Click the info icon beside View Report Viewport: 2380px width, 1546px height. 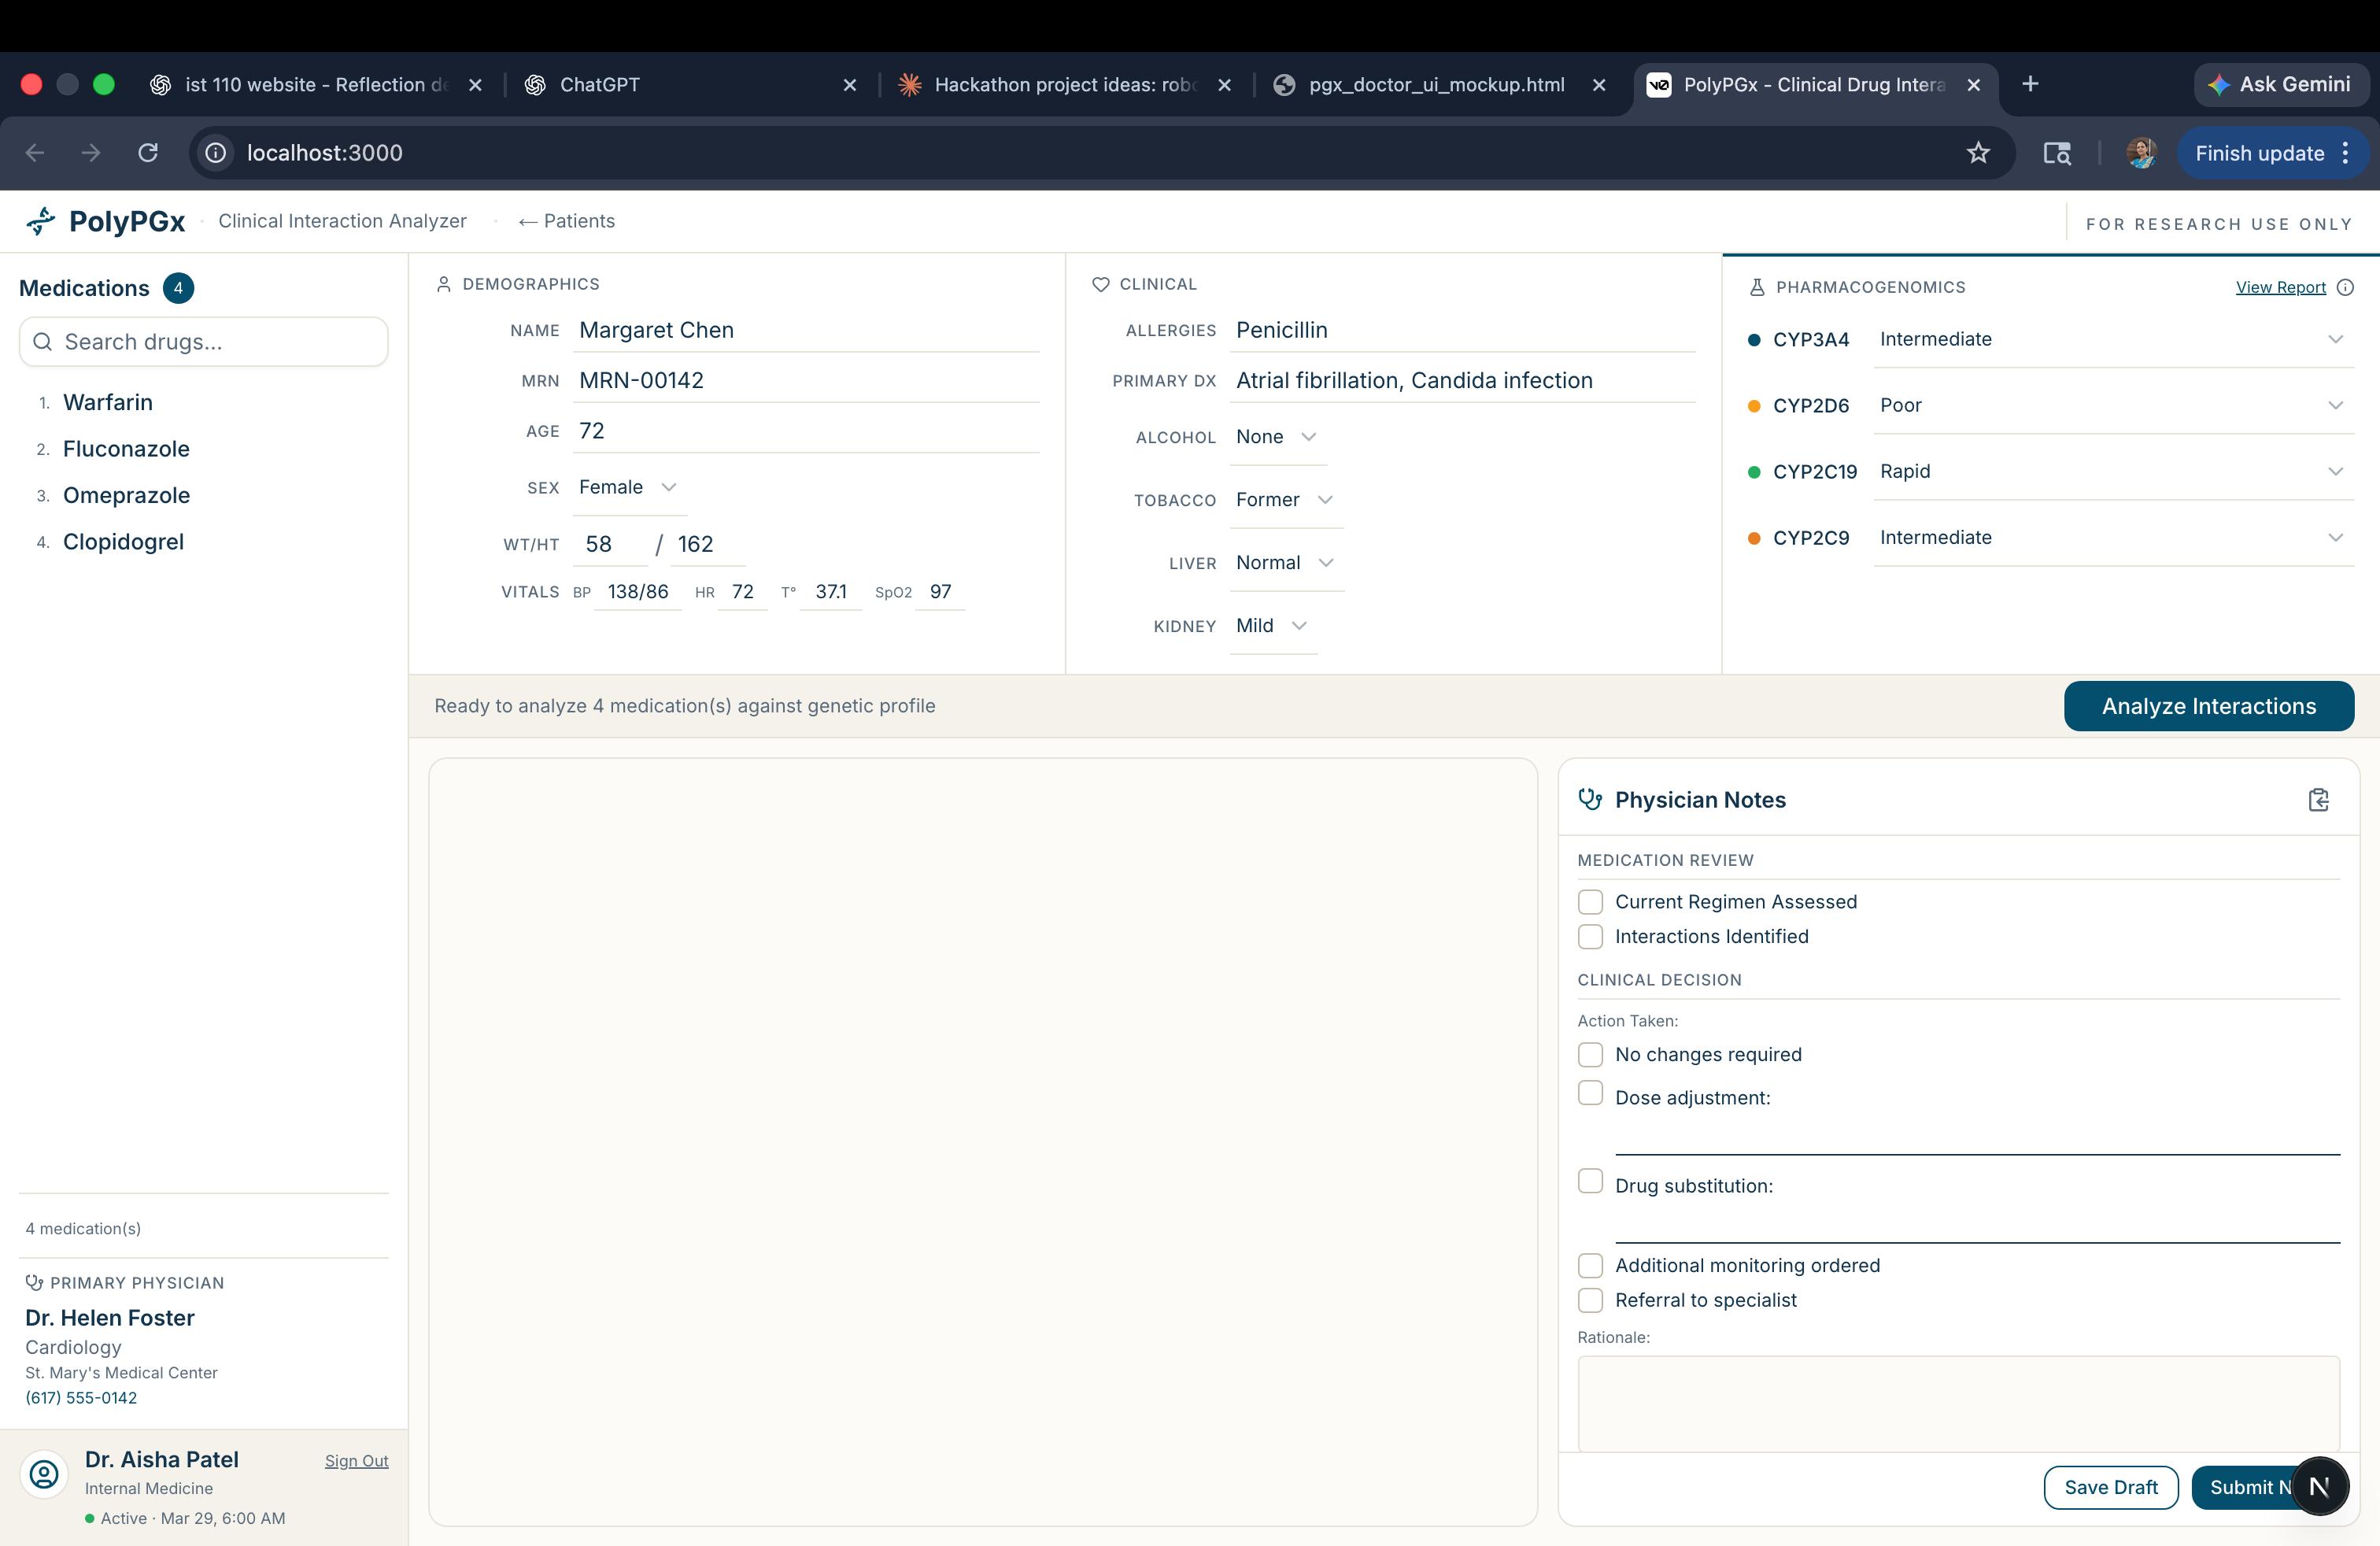click(2345, 287)
